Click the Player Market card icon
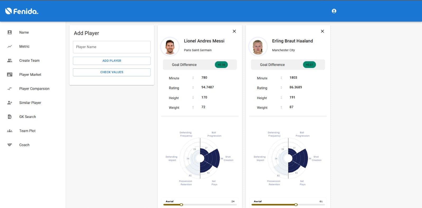The height and width of the screenshot is (208, 422). point(10,75)
